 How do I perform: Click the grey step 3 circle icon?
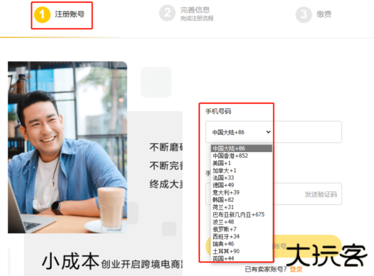[304, 14]
